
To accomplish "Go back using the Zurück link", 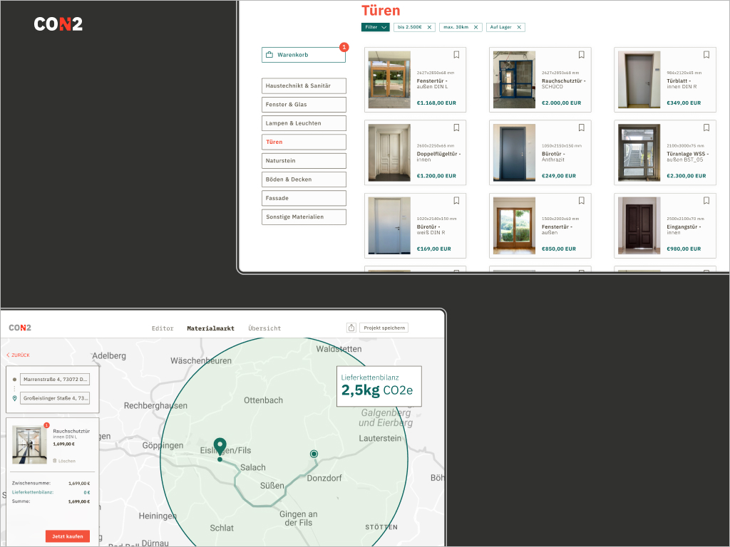I will point(19,355).
